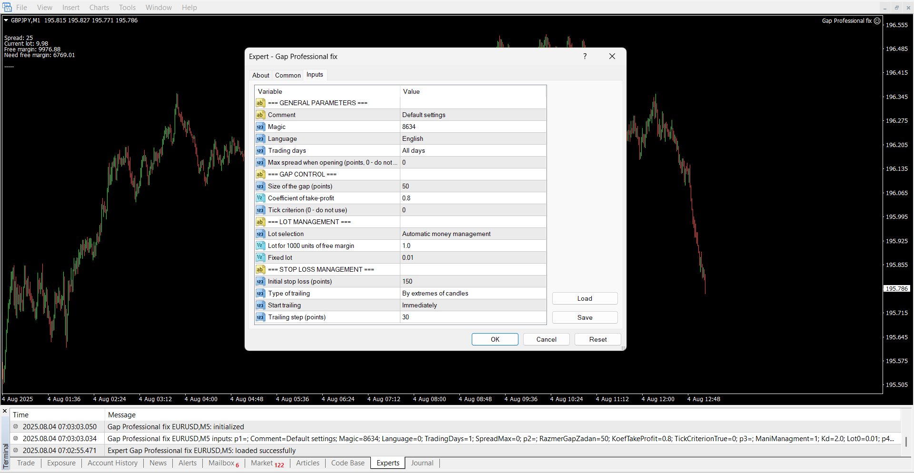Select the Size of the gap value field
Viewport: 914px width, 473px height.
(x=473, y=187)
